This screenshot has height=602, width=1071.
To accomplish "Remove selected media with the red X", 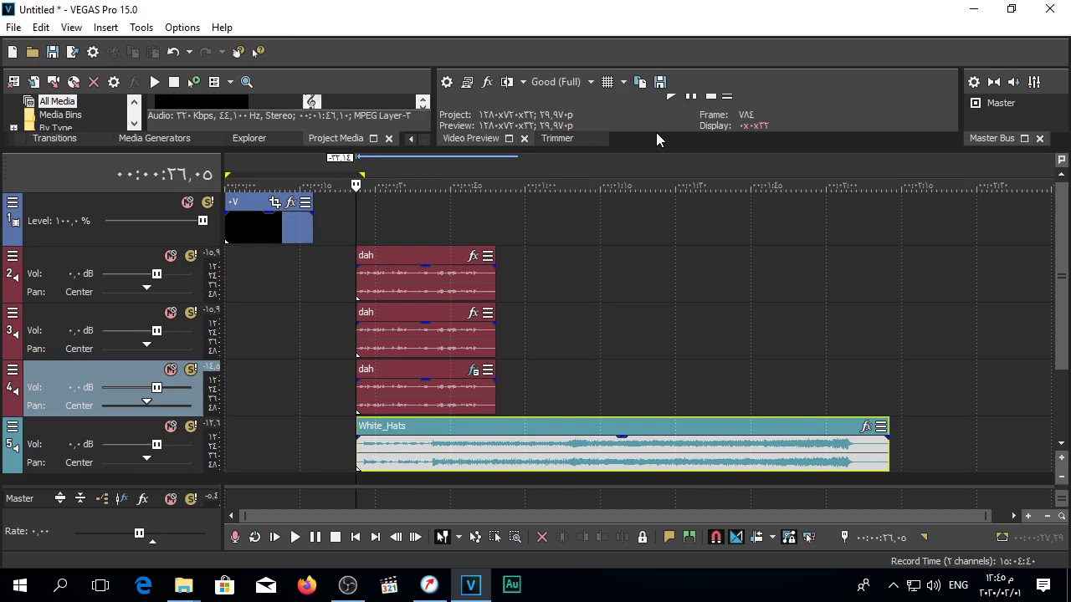I will (94, 82).
